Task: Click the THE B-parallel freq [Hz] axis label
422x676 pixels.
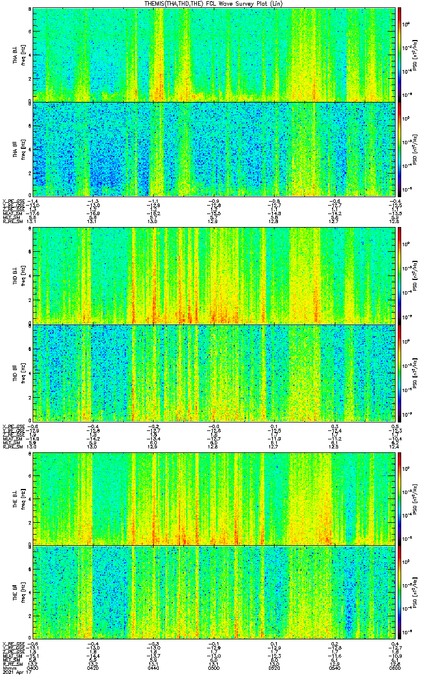Action: [24, 593]
